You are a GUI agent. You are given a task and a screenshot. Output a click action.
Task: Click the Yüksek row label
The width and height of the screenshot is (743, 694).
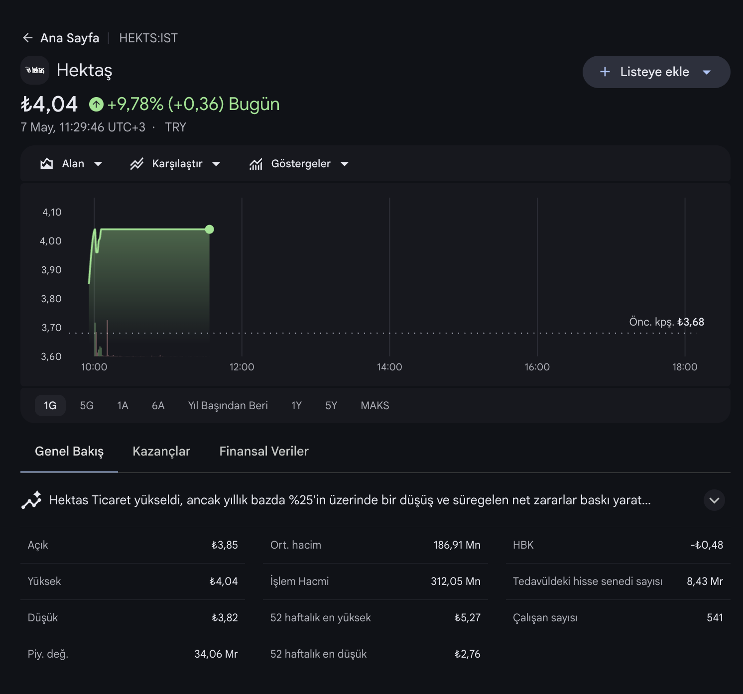(x=44, y=581)
